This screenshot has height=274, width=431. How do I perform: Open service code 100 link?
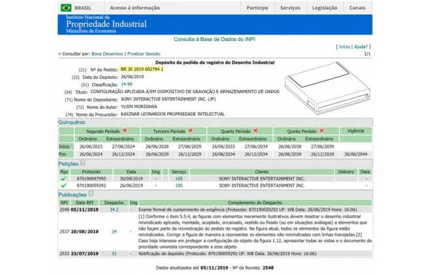[x=179, y=185]
